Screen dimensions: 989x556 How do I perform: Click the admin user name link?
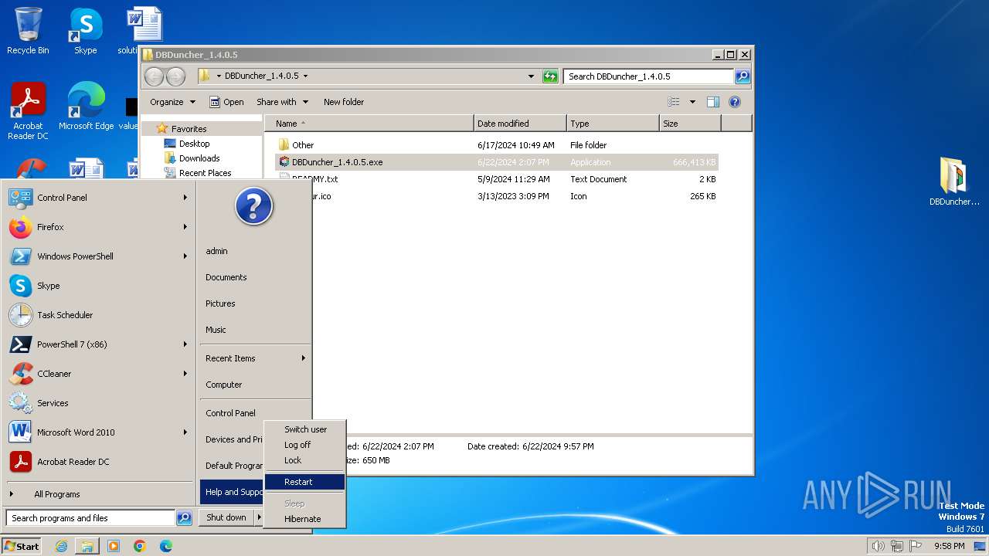point(216,251)
